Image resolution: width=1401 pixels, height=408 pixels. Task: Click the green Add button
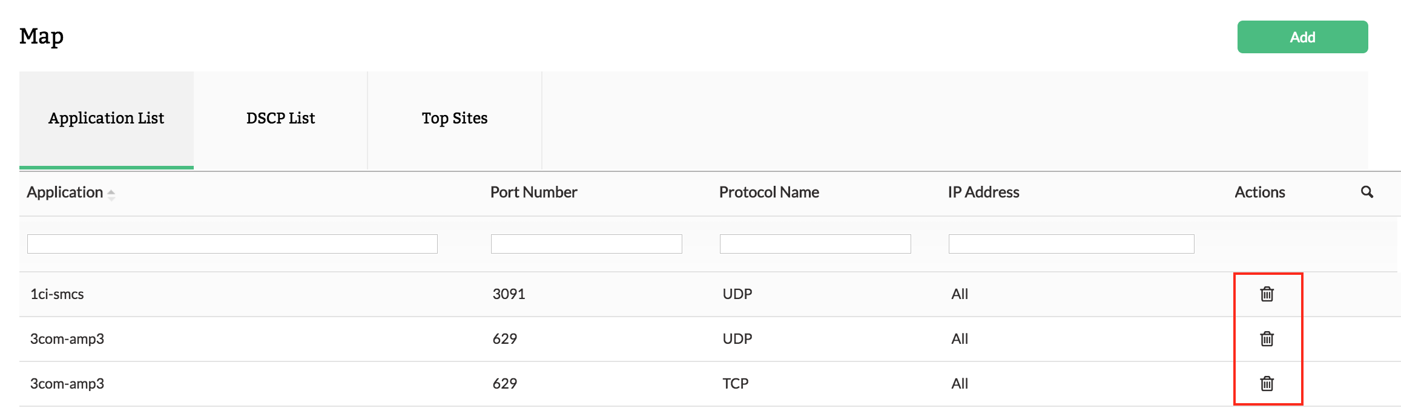[1302, 37]
